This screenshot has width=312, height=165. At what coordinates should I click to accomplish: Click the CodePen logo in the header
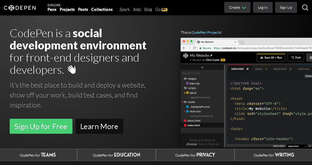20,8
